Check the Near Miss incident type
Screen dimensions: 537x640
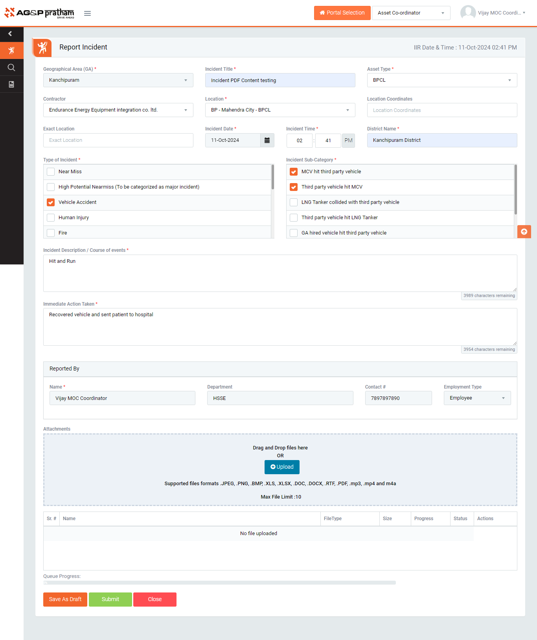click(51, 172)
